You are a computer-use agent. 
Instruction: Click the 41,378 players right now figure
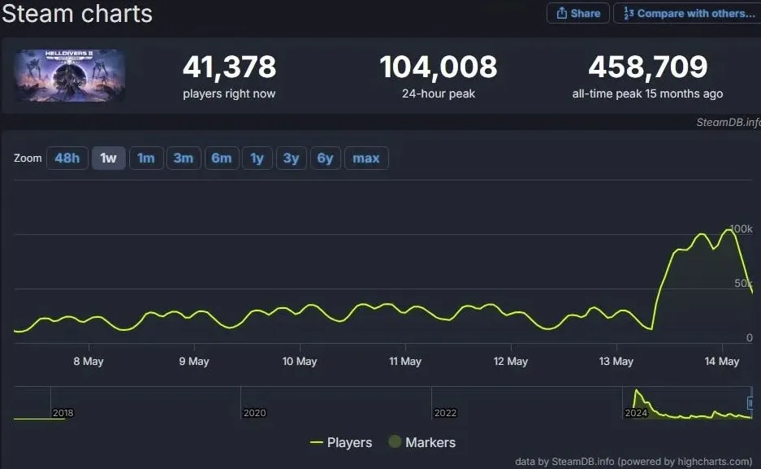(x=230, y=67)
